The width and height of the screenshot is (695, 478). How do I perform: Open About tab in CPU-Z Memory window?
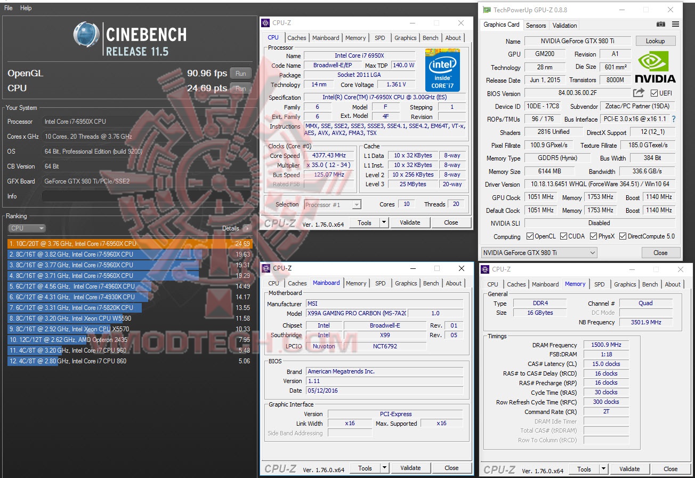[x=673, y=284]
